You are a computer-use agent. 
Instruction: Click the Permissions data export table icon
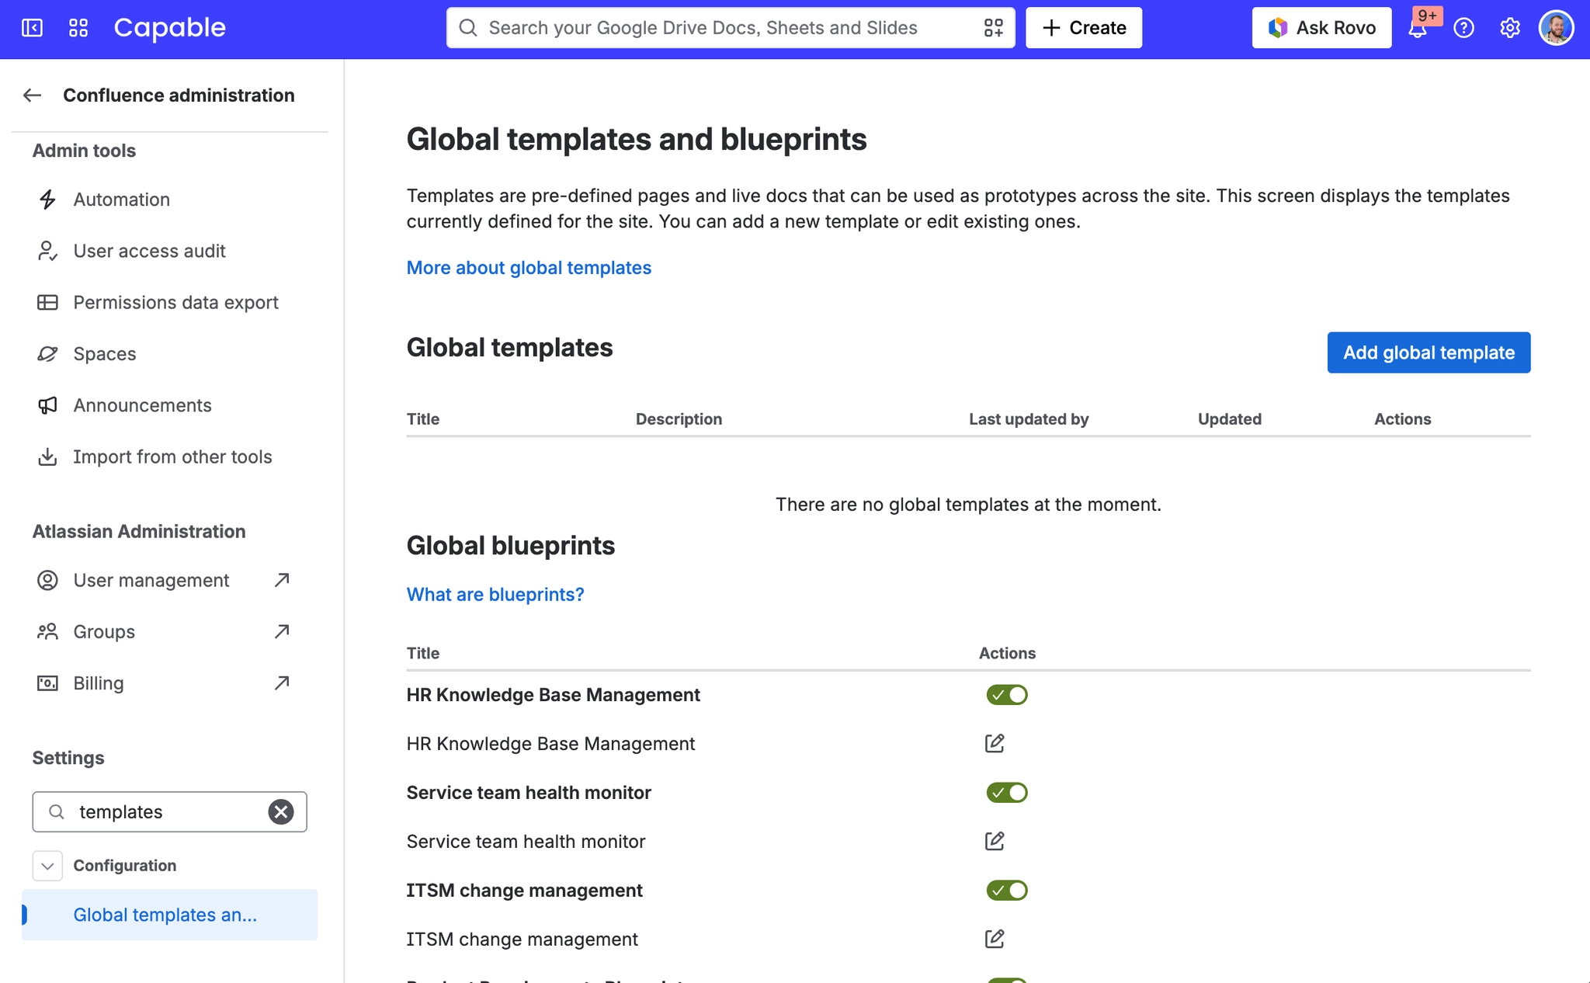pyautogui.click(x=47, y=302)
